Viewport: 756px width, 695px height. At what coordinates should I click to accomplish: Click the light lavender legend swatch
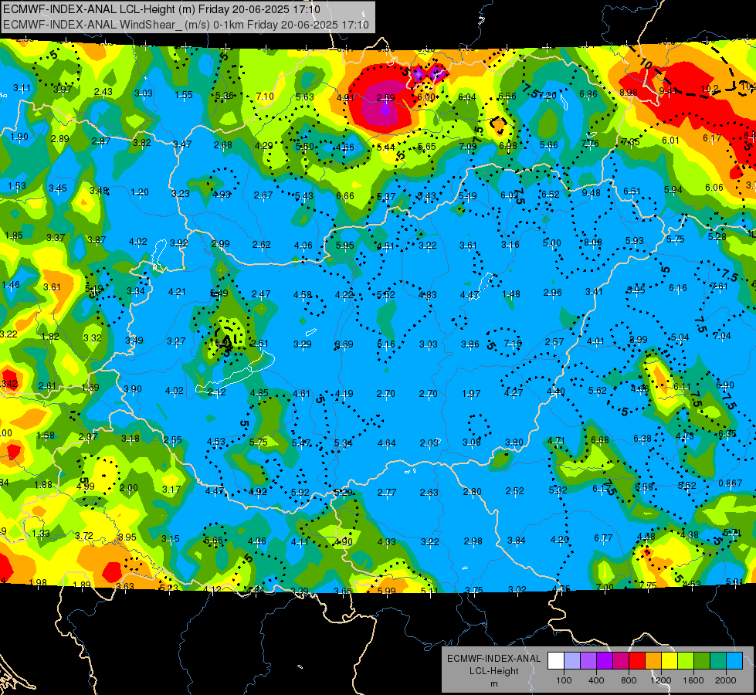572,661
